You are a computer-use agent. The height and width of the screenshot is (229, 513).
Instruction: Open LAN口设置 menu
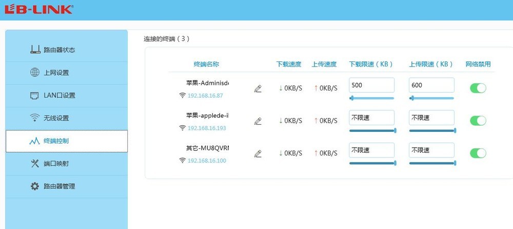click(x=66, y=96)
